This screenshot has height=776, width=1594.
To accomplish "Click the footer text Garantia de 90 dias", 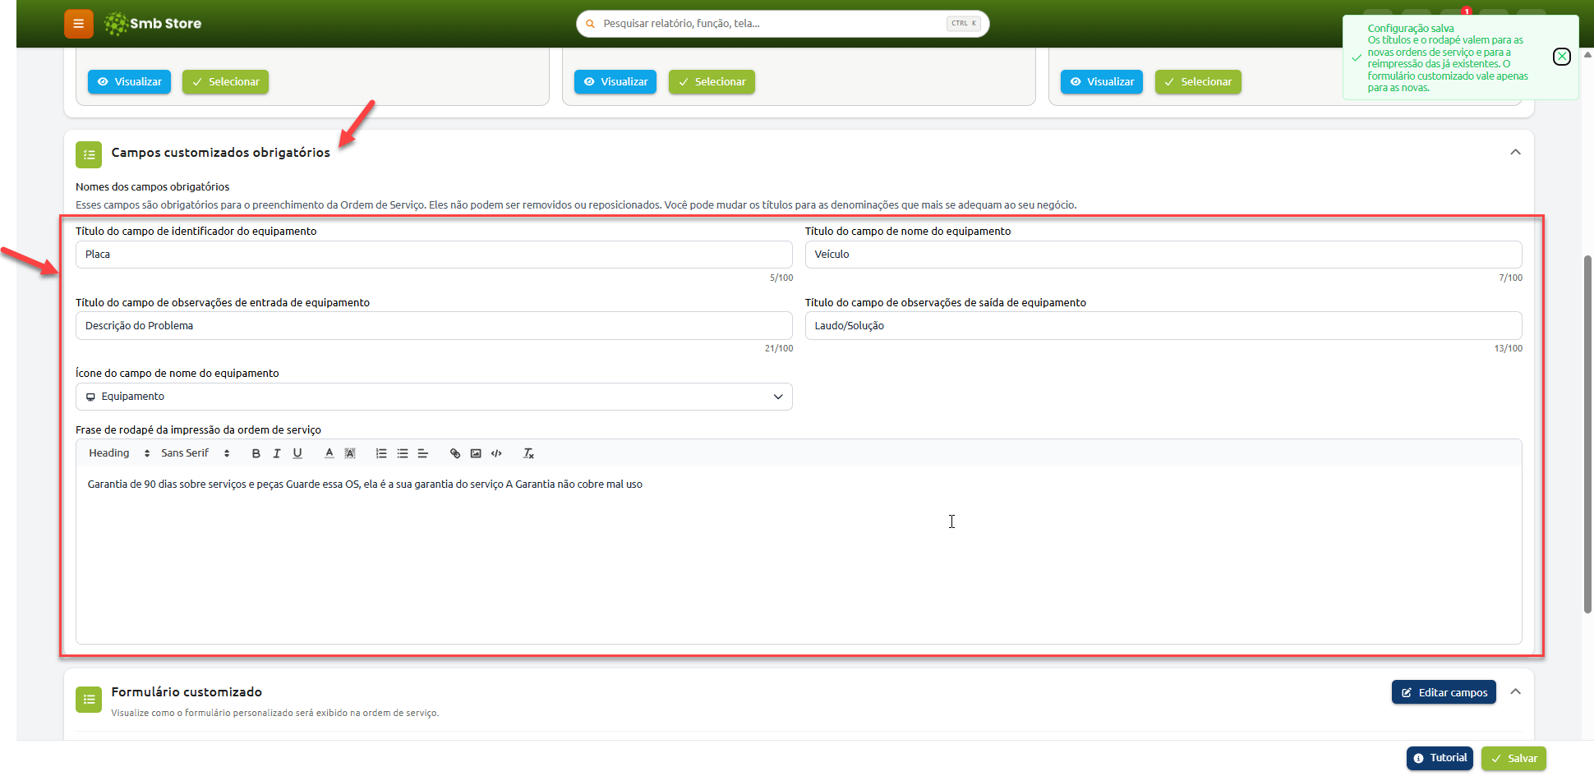I will [x=365, y=484].
